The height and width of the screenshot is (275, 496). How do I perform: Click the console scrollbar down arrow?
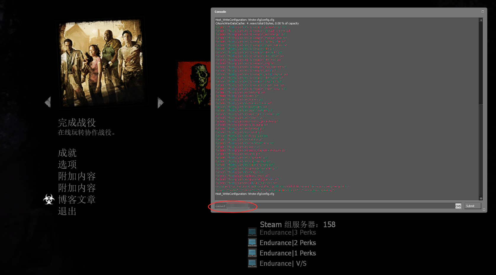click(481, 198)
